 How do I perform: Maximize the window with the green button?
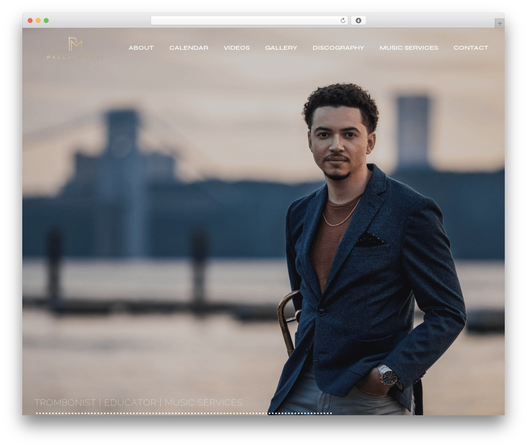46,21
